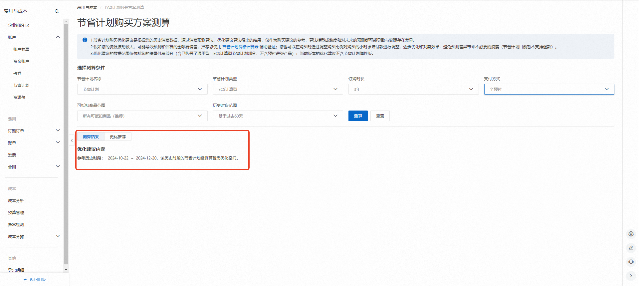Open 历史时段范围 dropdown showing 基于过去60天
The image size is (639, 286).
[278, 116]
